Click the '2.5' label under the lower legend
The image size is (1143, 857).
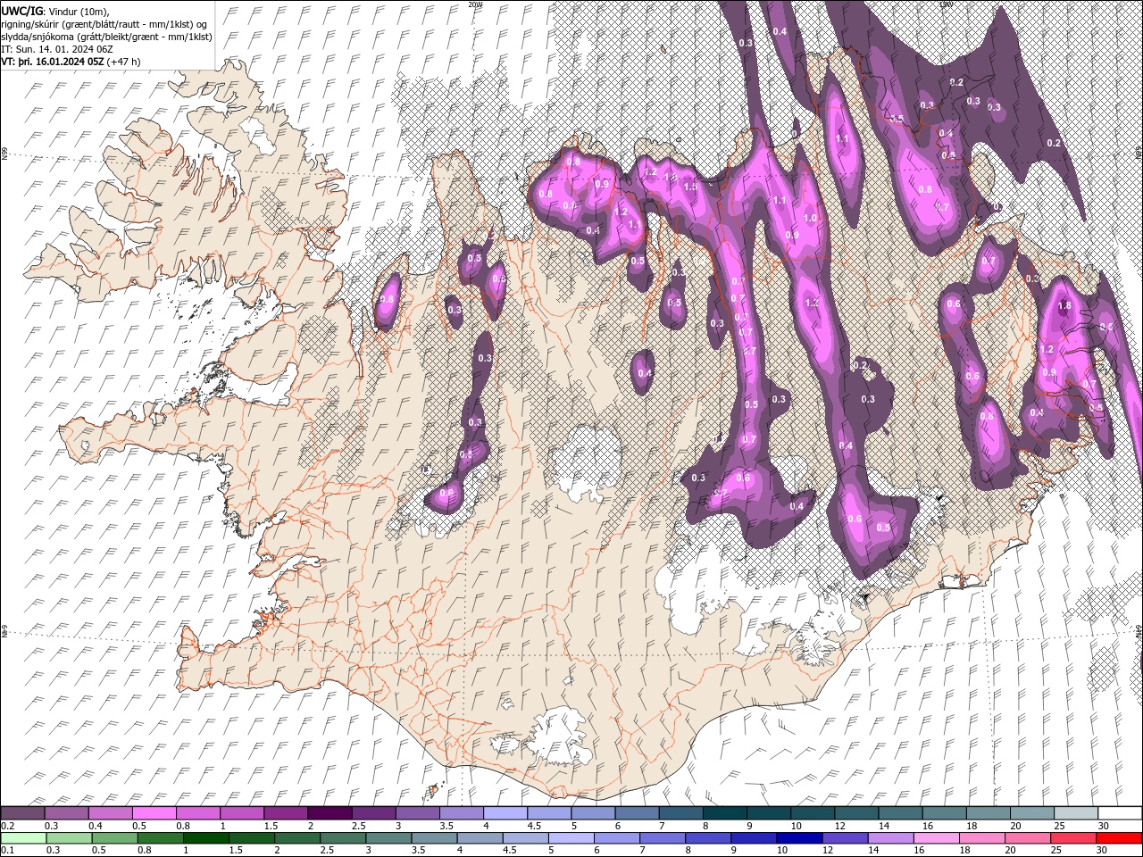click(327, 851)
